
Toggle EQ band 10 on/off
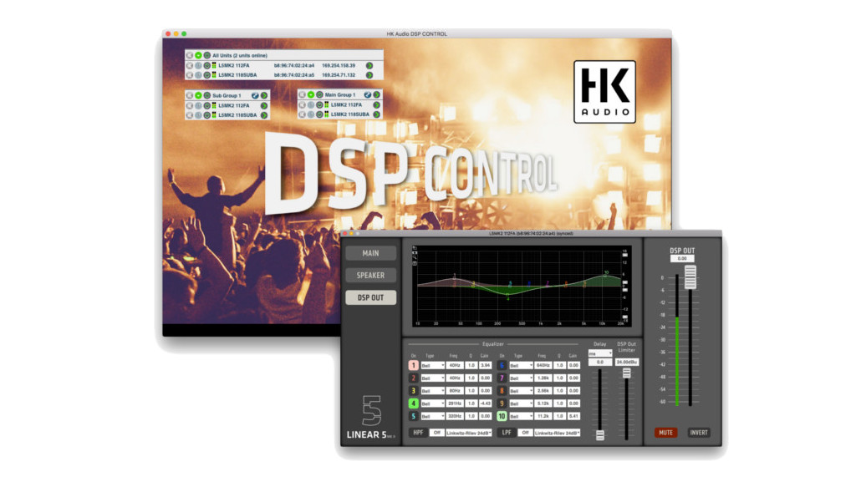[502, 416]
